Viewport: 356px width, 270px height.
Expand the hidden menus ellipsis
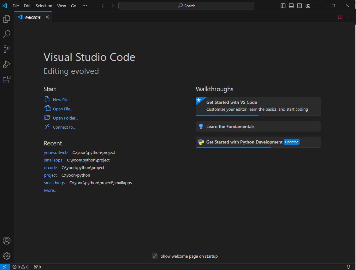(85, 6)
